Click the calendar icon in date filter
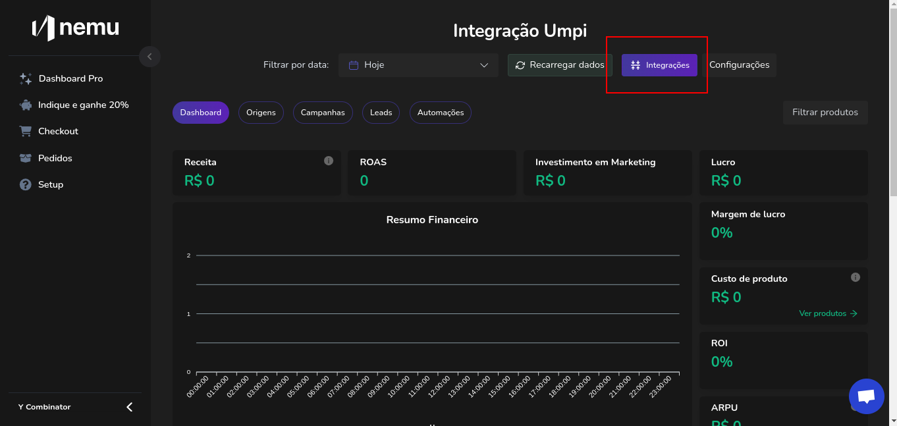The width and height of the screenshot is (897, 426). click(354, 65)
